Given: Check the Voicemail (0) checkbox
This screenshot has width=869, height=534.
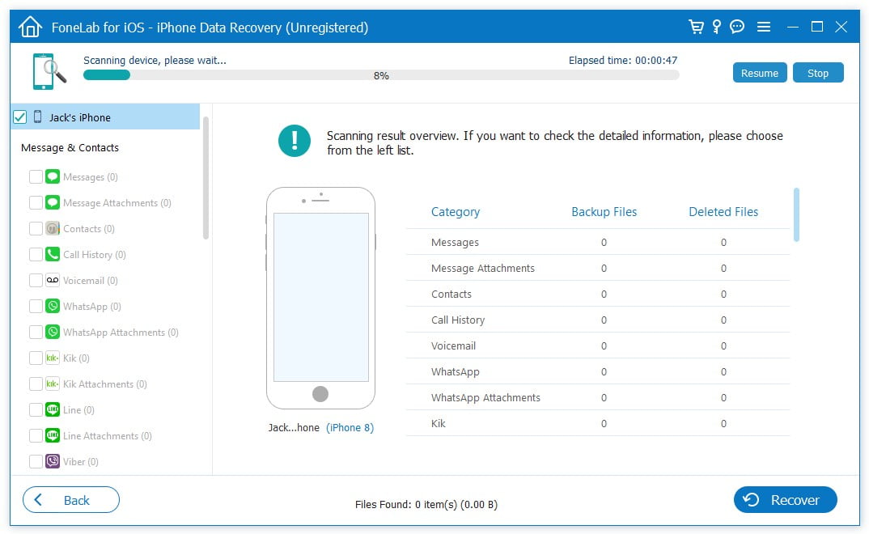Looking at the screenshot, I should 36,280.
